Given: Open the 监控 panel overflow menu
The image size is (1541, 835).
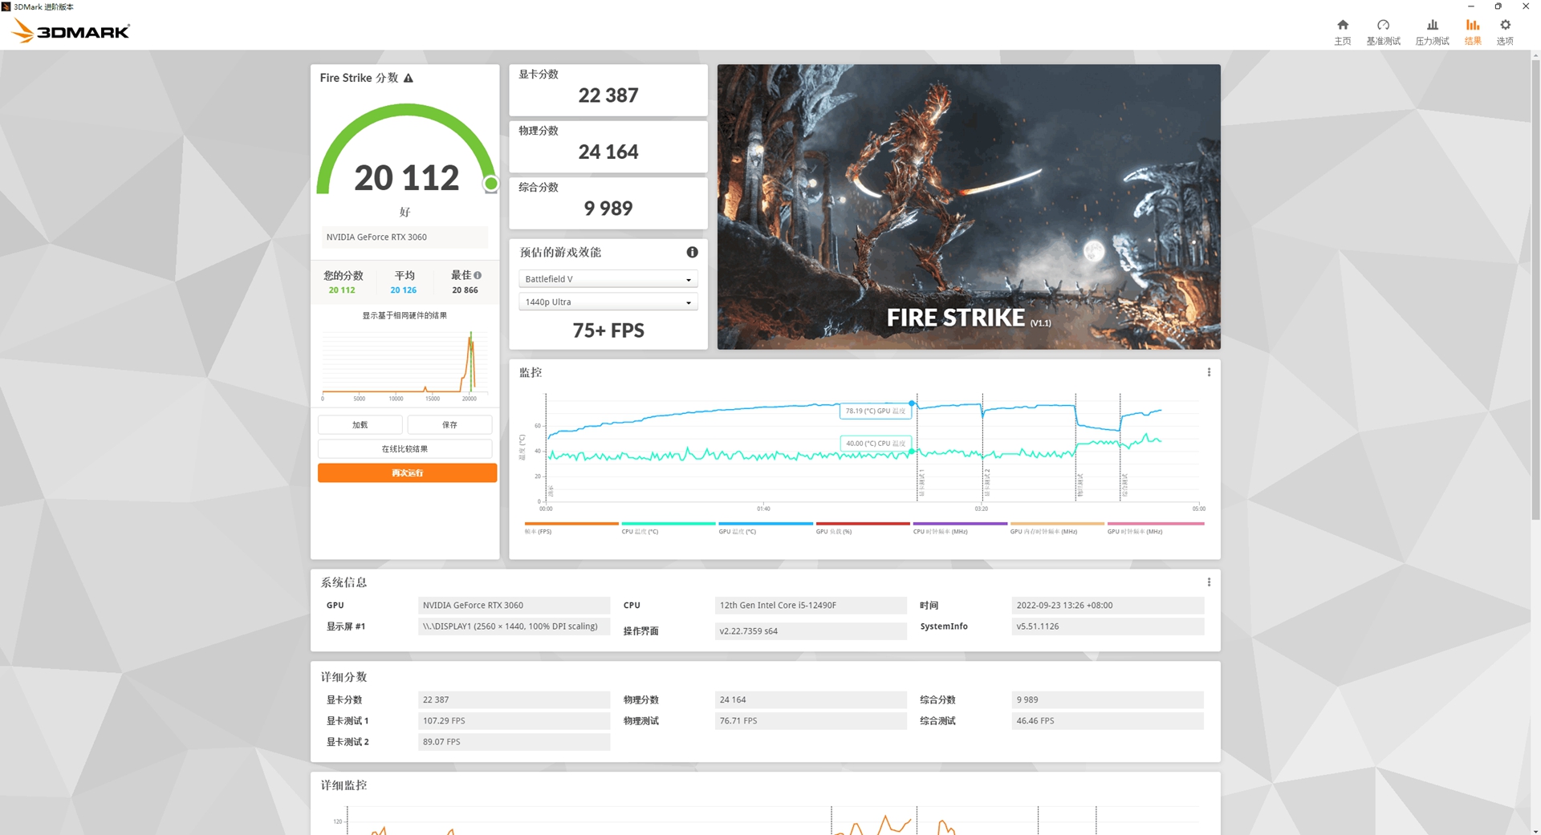Looking at the screenshot, I should 1209,371.
